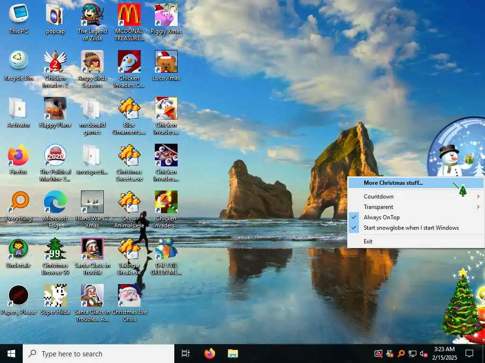Click the Type here to search box
The width and height of the screenshot is (485, 363).
[99, 354]
